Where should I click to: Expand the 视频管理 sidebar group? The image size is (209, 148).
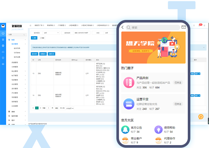25,80
